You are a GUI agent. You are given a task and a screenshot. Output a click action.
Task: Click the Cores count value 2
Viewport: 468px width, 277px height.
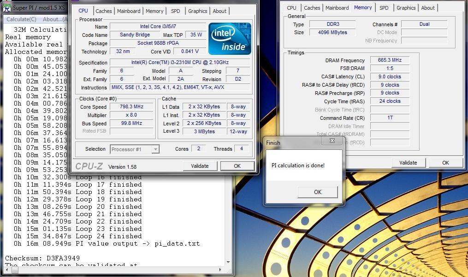[198, 148]
